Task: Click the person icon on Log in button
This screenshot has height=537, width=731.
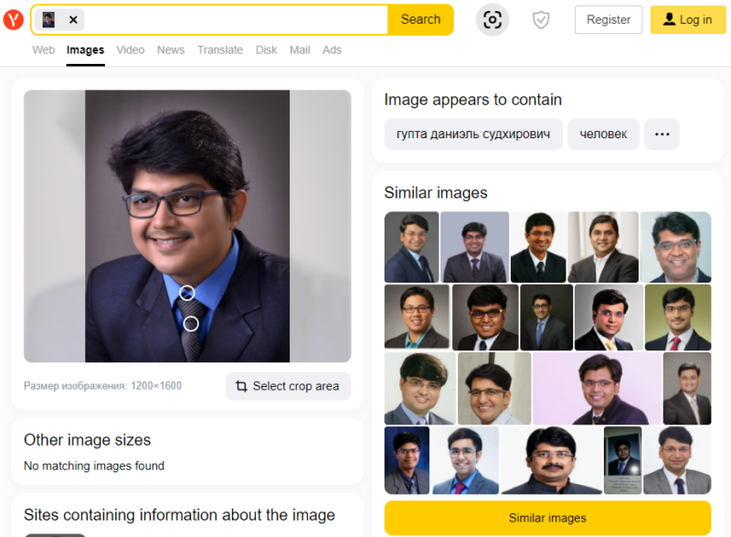Action: pyautogui.click(x=667, y=19)
